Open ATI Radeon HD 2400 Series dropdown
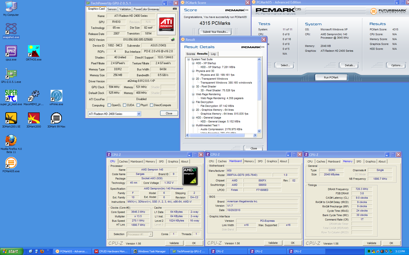The width and height of the screenshot is (409, 255). [x=139, y=114]
